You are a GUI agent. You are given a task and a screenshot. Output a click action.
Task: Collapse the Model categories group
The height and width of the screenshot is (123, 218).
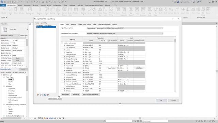pyautogui.click(x=62, y=43)
